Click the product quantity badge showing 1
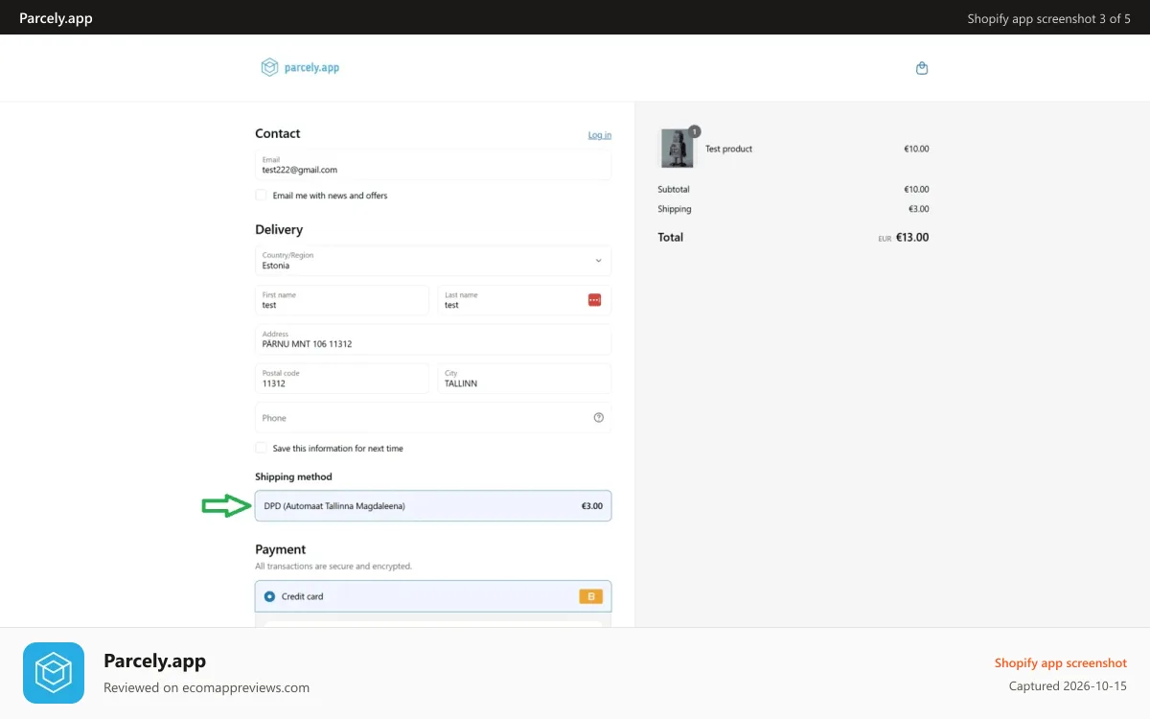Screen dimensions: 1150x719 (695, 131)
